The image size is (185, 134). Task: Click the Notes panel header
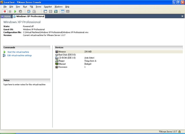coord(27,80)
